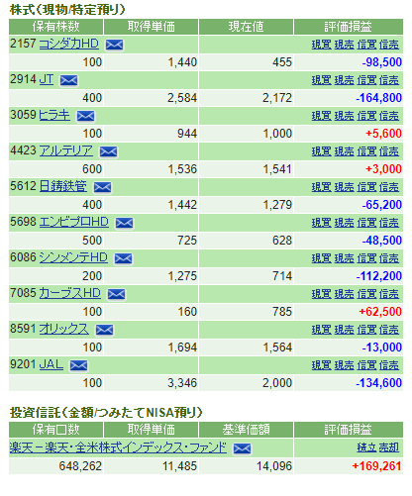Image resolution: width=412 pixels, height=496 pixels.
Task: Click the 売却 link for the Rakuten fund
Action: point(389,447)
